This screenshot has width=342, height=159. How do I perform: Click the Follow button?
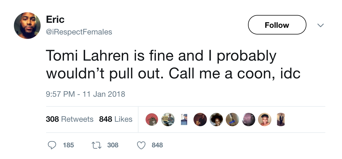click(x=277, y=25)
